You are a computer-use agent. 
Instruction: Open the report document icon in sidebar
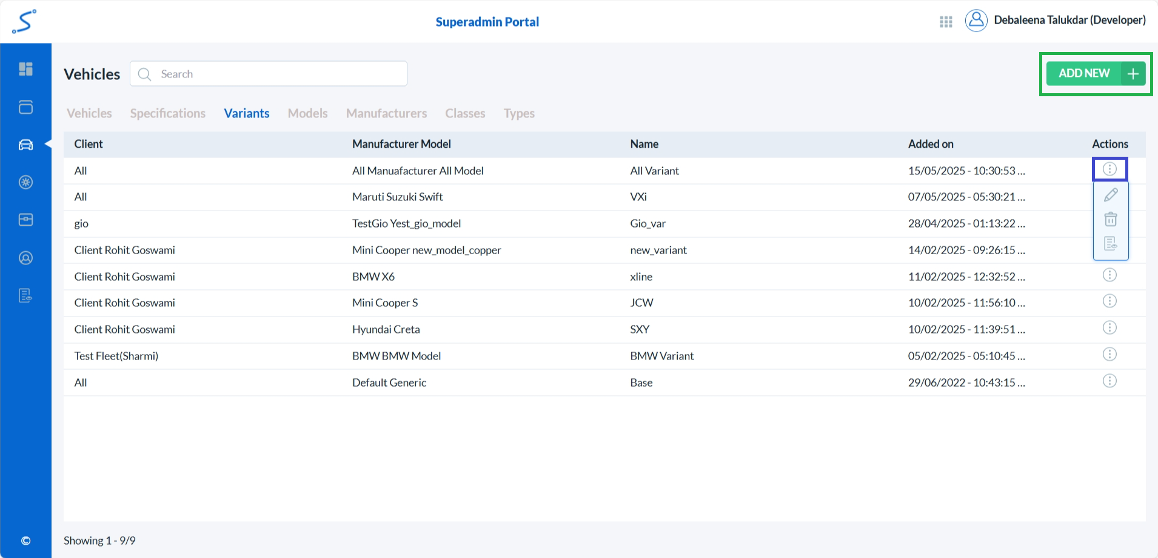25,295
